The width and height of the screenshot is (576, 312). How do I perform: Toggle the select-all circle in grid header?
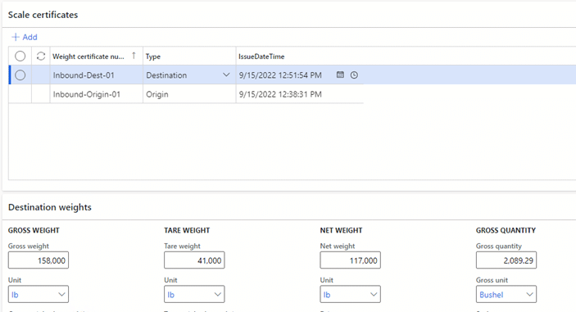point(20,57)
